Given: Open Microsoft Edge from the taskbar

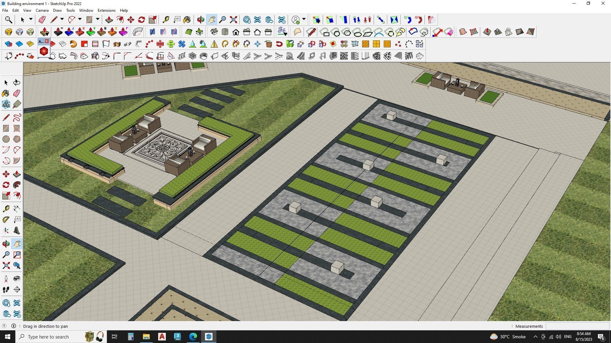Looking at the screenshot, I should [x=193, y=337].
